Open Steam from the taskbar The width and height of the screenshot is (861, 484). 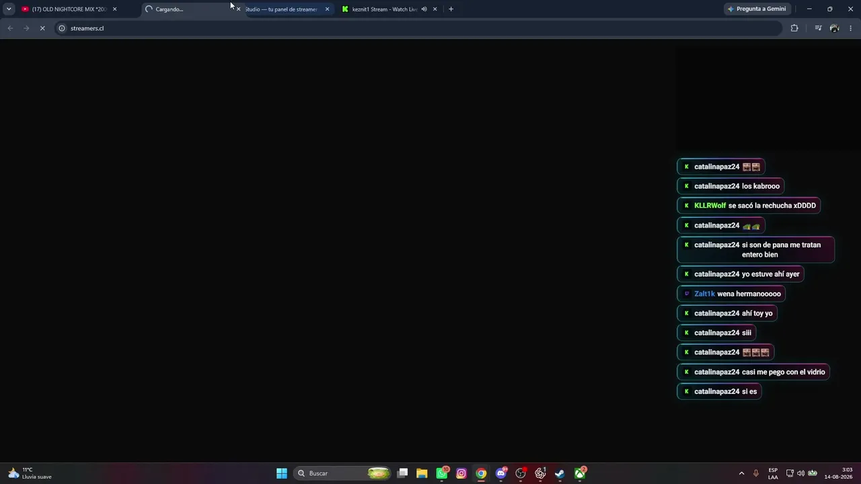coord(560,473)
